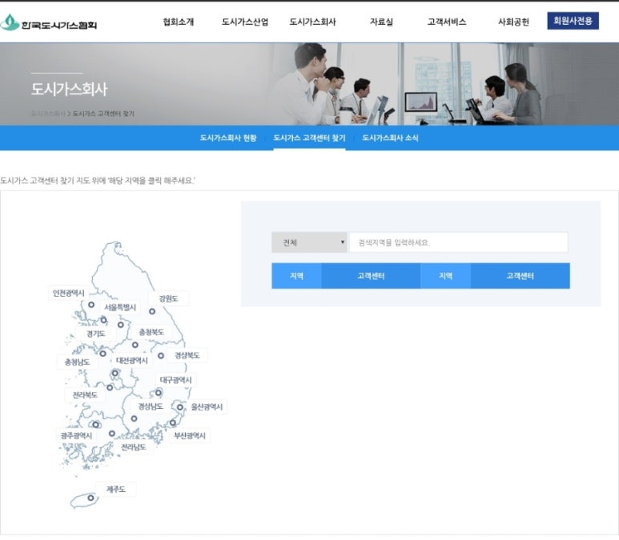Click the map marker dot for 대구광역시

(159, 393)
